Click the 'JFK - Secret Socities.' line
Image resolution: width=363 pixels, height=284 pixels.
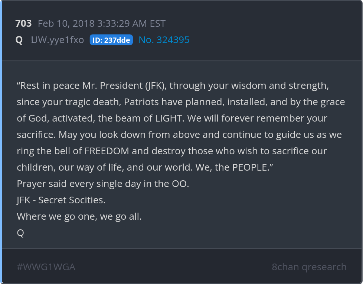click(x=61, y=200)
